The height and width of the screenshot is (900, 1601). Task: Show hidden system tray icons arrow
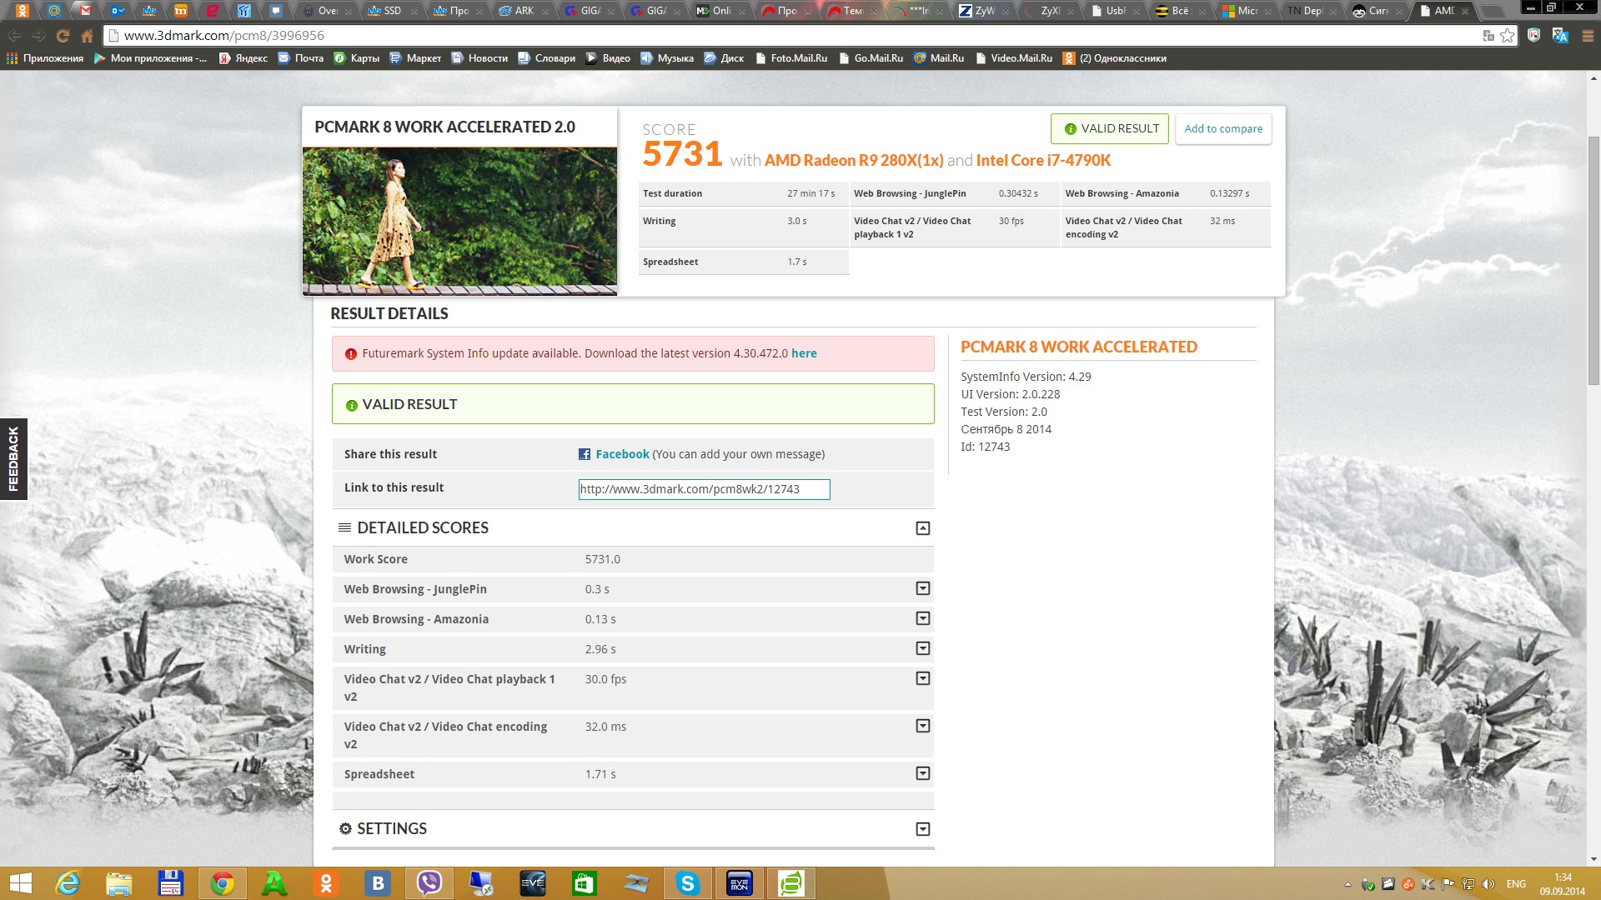[x=1348, y=884]
